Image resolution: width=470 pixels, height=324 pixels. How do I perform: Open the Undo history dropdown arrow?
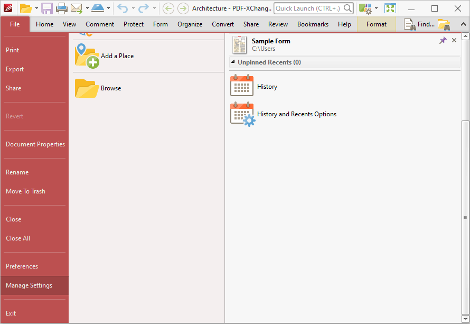[133, 8]
